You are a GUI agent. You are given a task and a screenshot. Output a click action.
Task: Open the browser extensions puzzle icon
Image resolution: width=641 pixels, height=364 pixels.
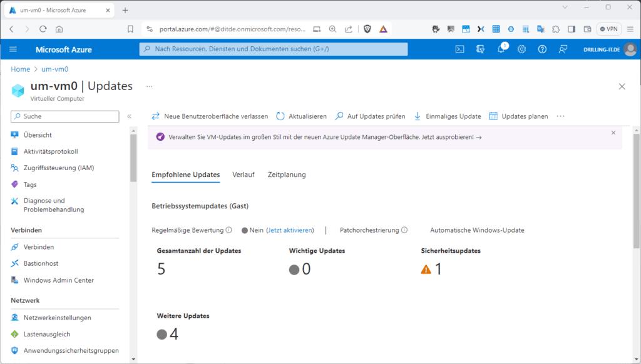click(x=556, y=29)
